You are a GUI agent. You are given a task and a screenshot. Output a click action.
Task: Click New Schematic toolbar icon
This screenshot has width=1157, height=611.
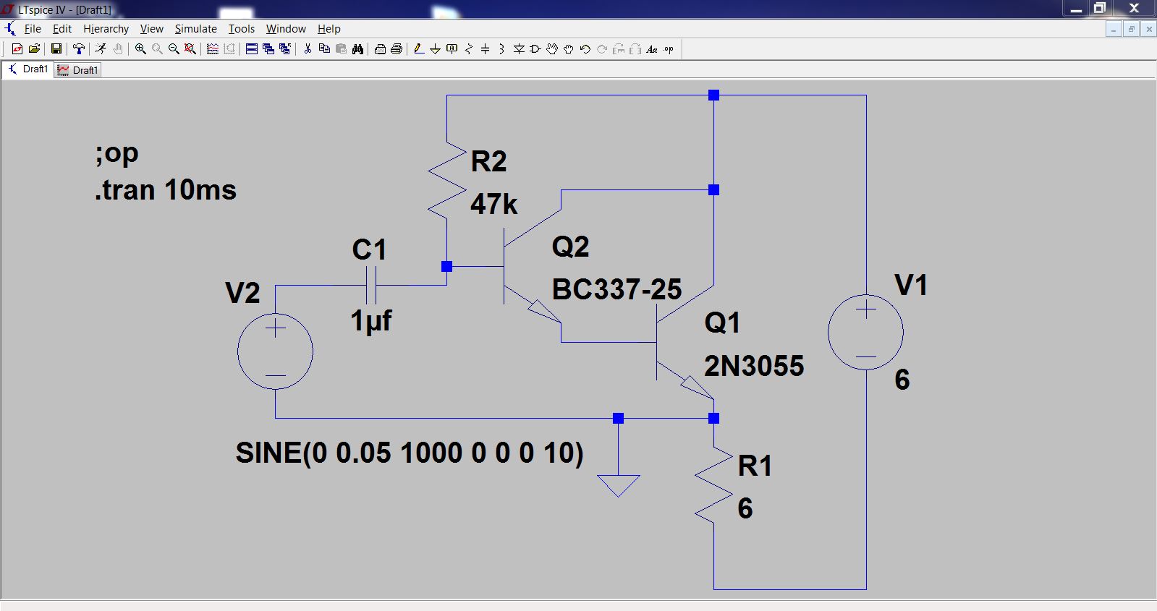point(17,49)
